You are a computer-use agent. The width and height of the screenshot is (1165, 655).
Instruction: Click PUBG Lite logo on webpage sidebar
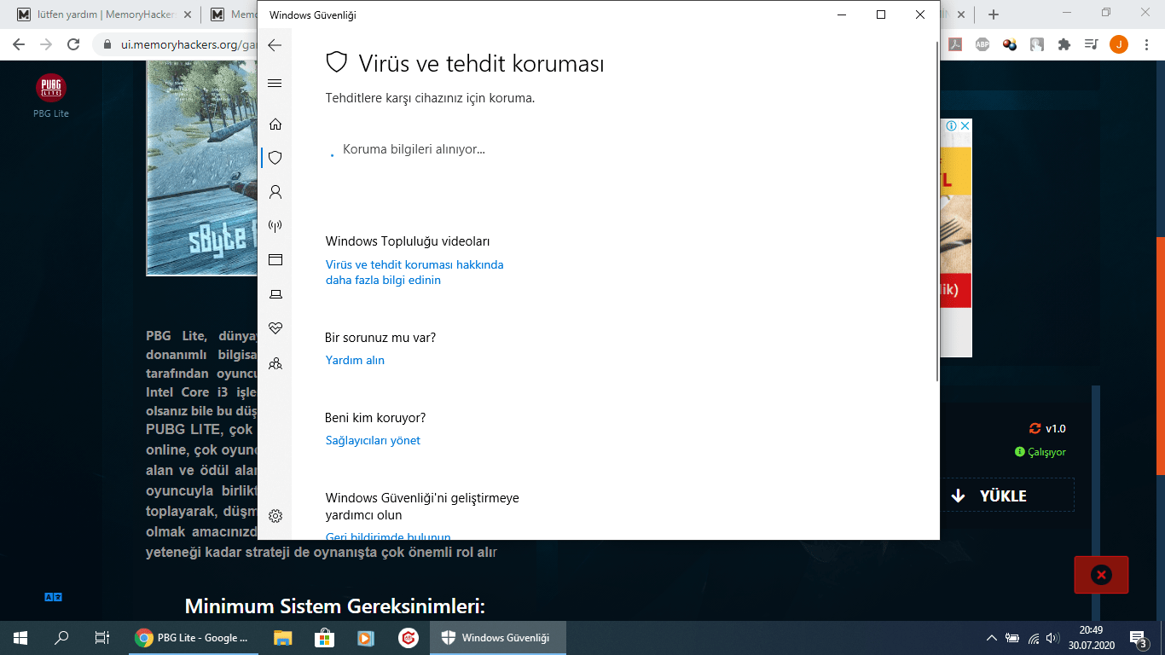(x=51, y=88)
